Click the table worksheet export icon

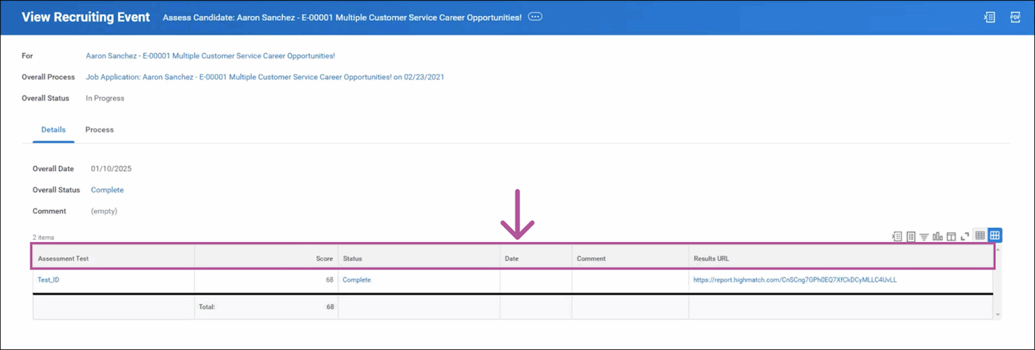(910, 237)
